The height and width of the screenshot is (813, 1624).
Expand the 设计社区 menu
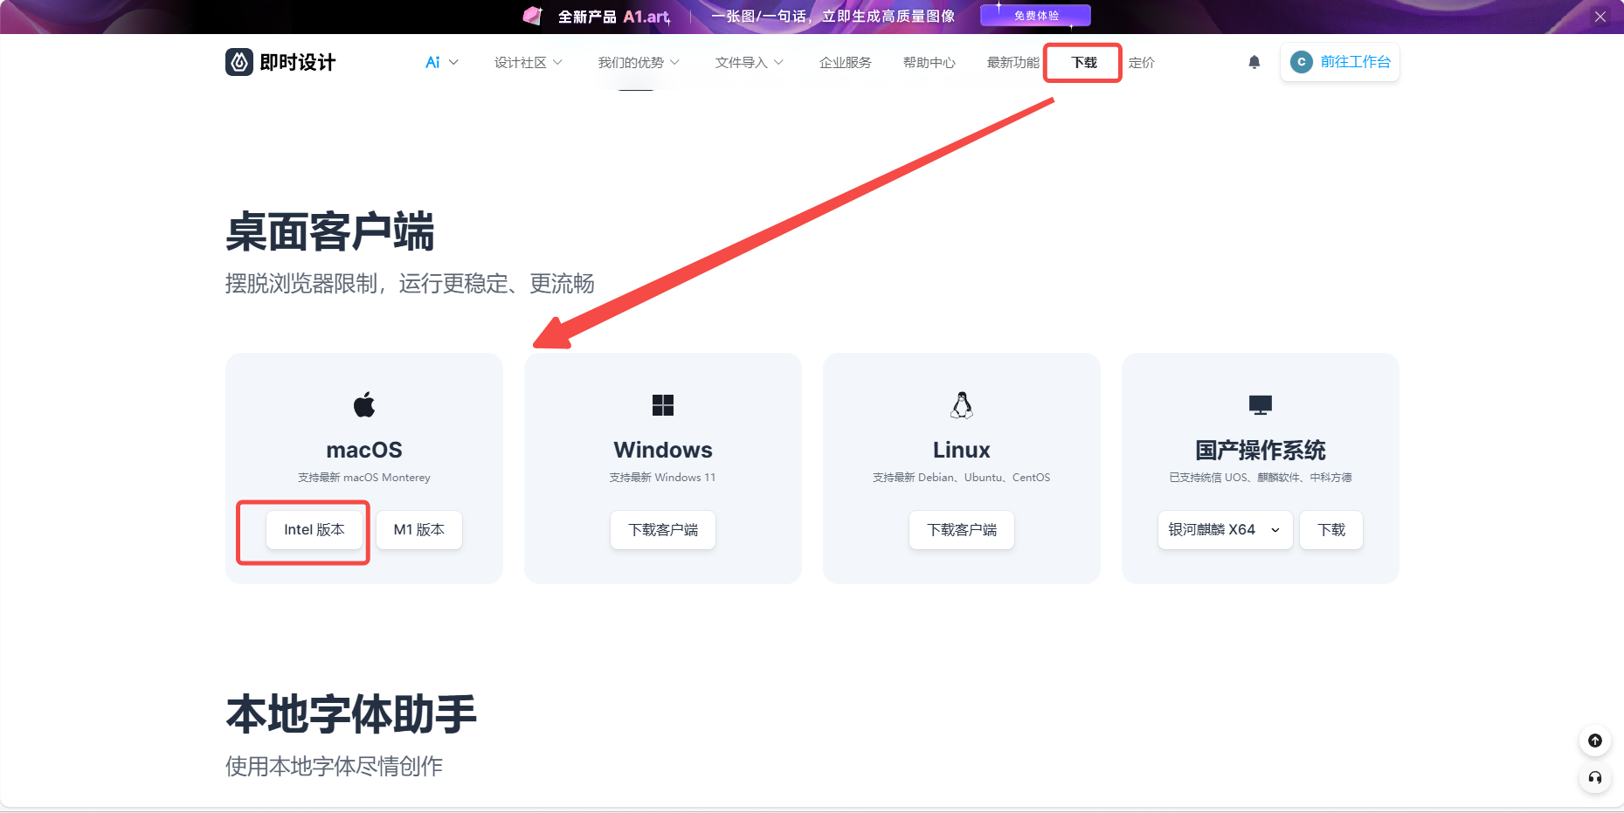point(528,62)
